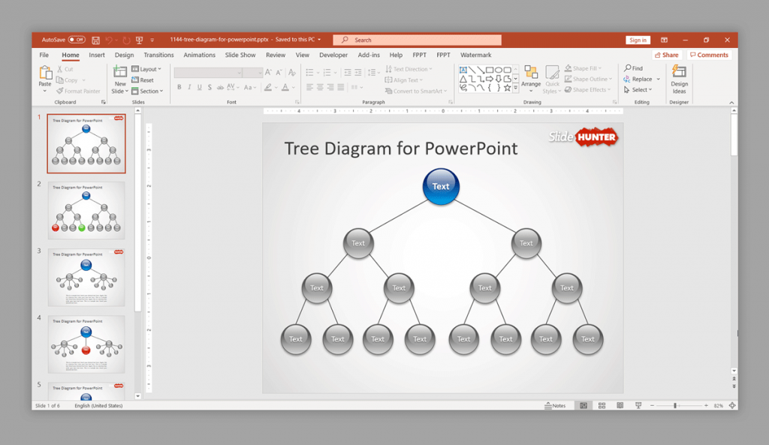Click the Sign in button

(638, 39)
